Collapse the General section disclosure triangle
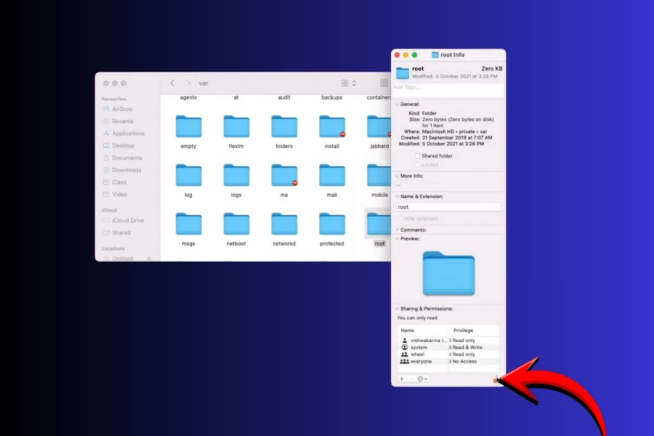 pos(397,104)
